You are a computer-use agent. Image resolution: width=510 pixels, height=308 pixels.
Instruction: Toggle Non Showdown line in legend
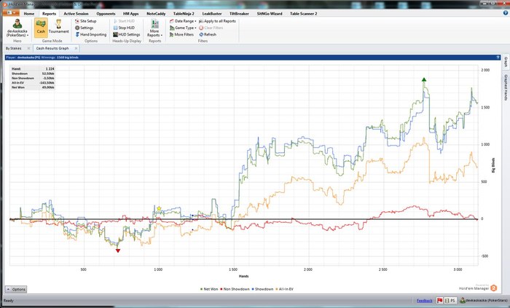point(235,289)
